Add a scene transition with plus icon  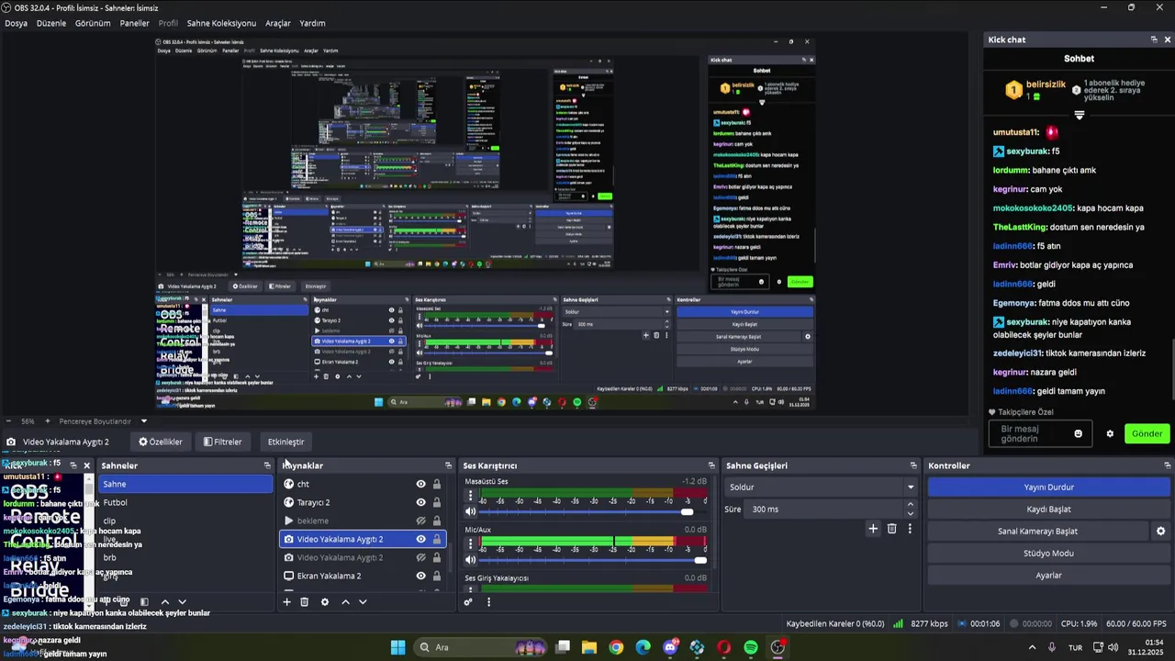coord(873,529)
